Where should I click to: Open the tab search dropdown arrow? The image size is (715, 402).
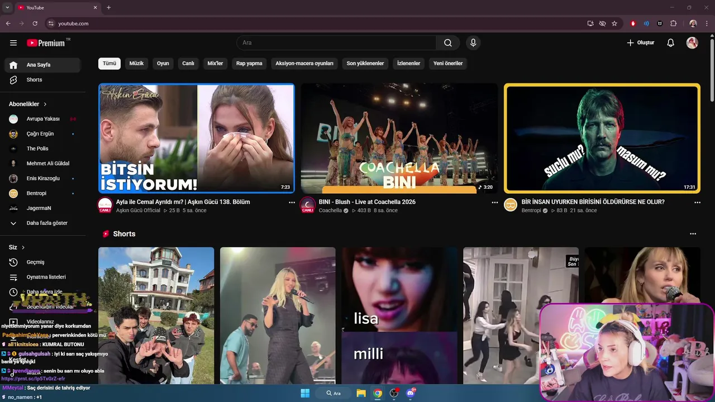click(x=7, y=7)
